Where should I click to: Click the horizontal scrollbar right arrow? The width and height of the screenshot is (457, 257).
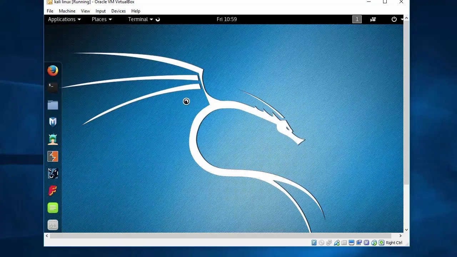[x=401, y=236]
